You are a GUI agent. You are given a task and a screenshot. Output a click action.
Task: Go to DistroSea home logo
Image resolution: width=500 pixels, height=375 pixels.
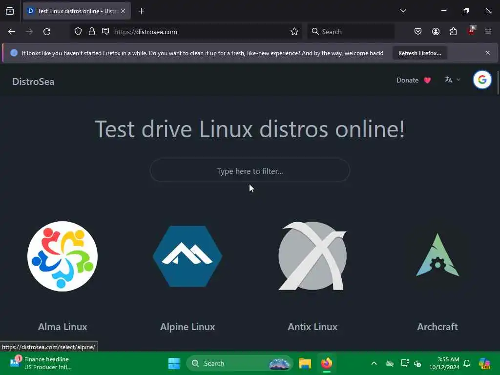coord(33,82)
